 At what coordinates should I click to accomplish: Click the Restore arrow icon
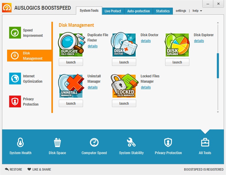[x=6, y=169]
